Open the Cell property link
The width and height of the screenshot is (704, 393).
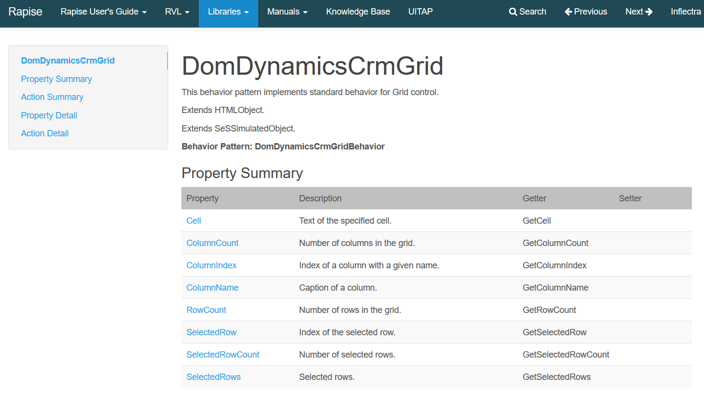[x=194, y=221]
